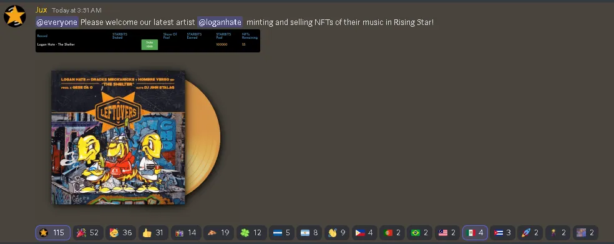The height and width of the screenshot is (244, 614).
Task: Add thumbs up reaction showing 31
Action: coord(153,233)
